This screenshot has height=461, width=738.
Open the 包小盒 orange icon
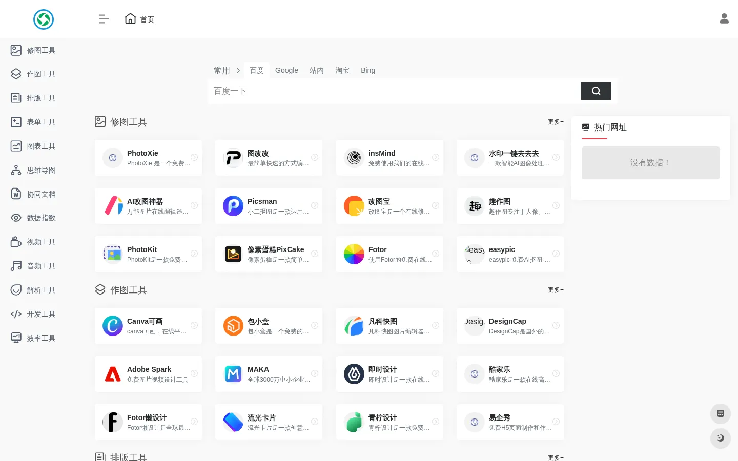(x=233, y=326)
